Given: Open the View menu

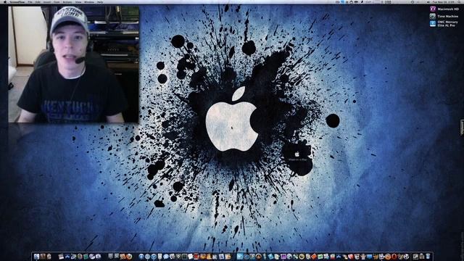Looking at the screenshot, I should tap(78, 2).
